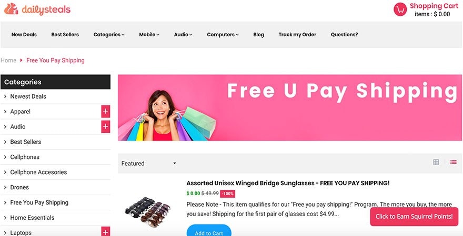Click to Earn Squirrel Points button
The height and width of the screenshot is (236, 463).
coord(414,217)
